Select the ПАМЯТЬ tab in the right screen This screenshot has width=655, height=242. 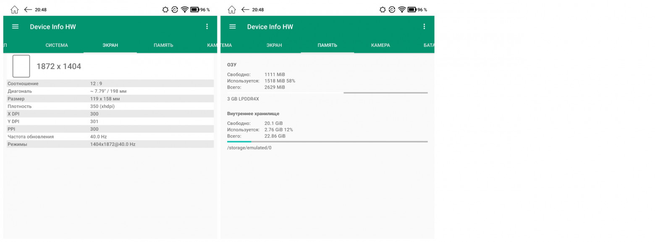(x=327, y=45)
